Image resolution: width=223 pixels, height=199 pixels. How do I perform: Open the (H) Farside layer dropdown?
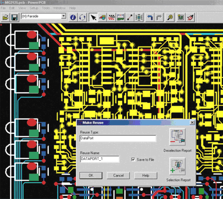(x=64, y=16)
